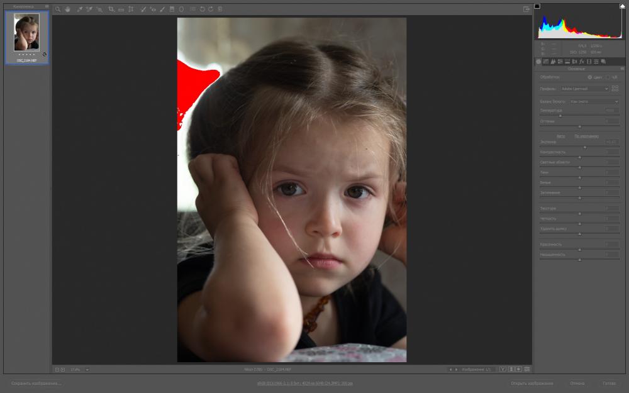Click the По умолчанию link
The image size is (629, 393).
pos(586,136)
